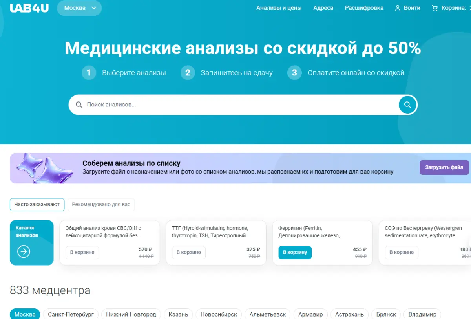Select the Часто заказывают tab
This screenshot has height=319, width=471.
click(37, 205)
